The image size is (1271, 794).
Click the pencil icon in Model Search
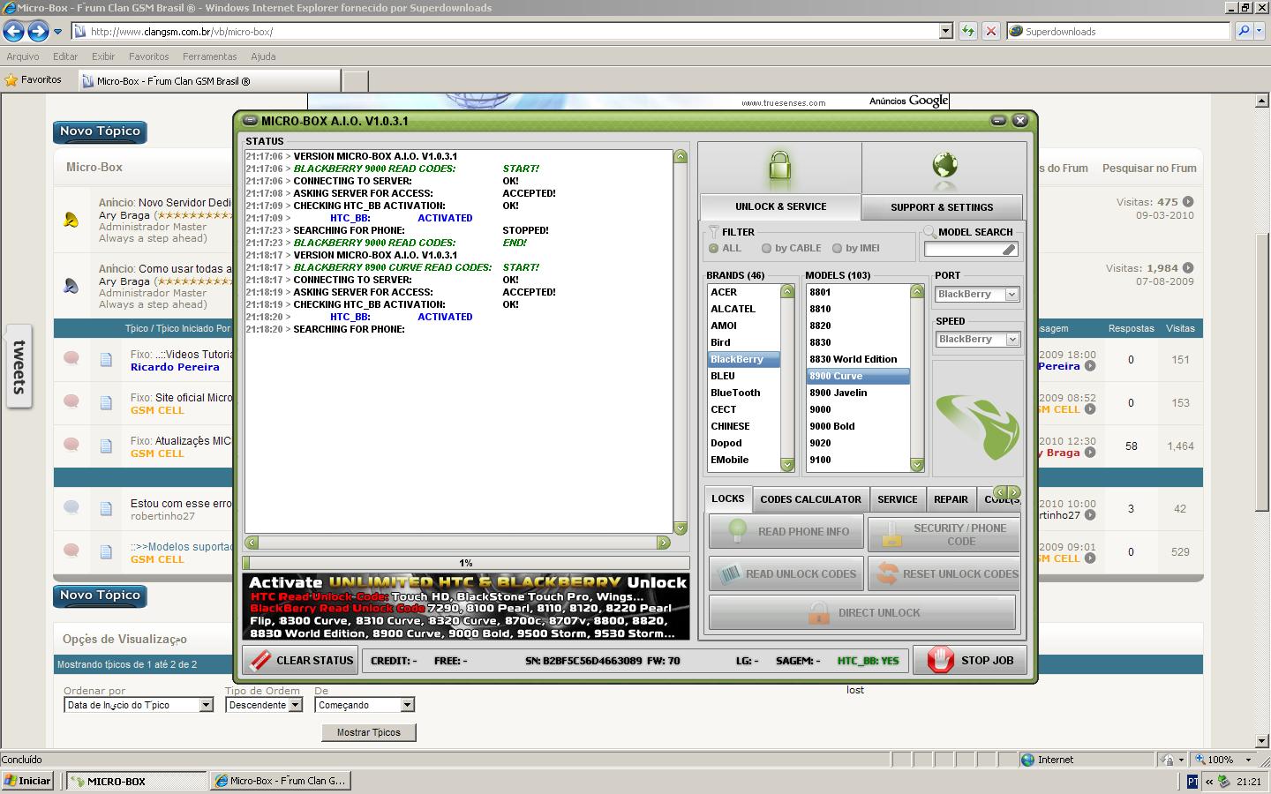[x=1009, y=250]
